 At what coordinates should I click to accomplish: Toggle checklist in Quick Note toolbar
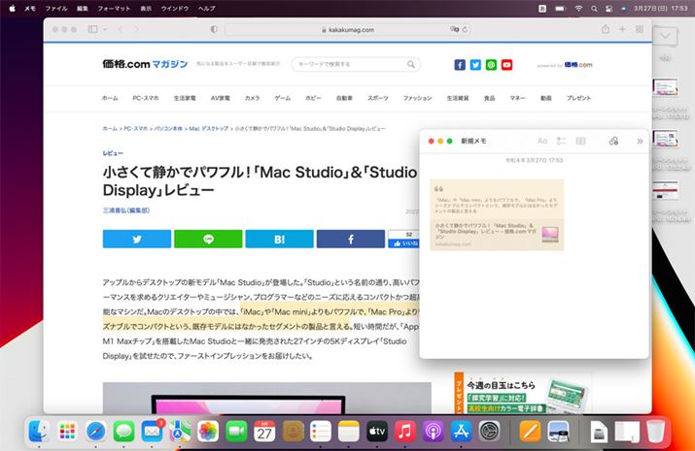tap(561, 141)
